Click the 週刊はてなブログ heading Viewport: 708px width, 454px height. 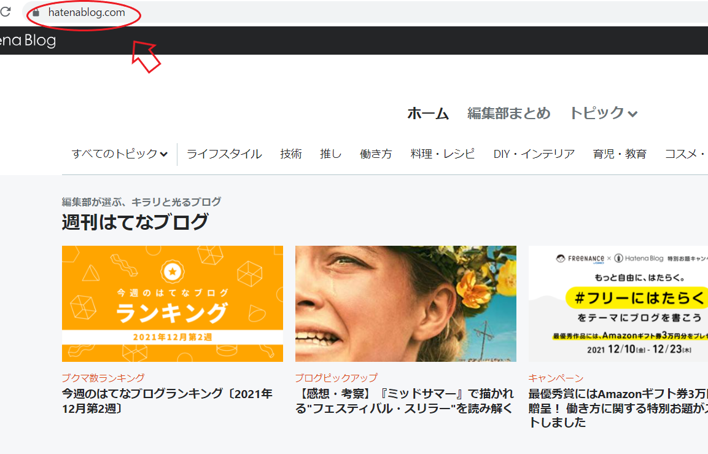[135, 222]
